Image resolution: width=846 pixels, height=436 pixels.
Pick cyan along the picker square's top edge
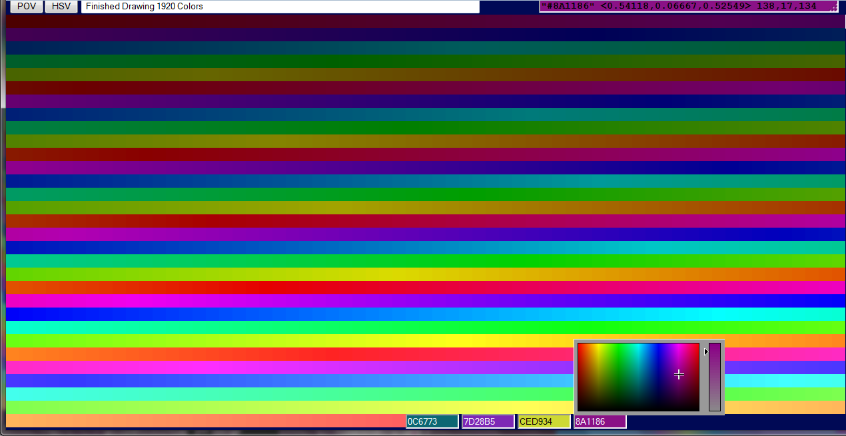pyautogui.click(x=638, y=345)
